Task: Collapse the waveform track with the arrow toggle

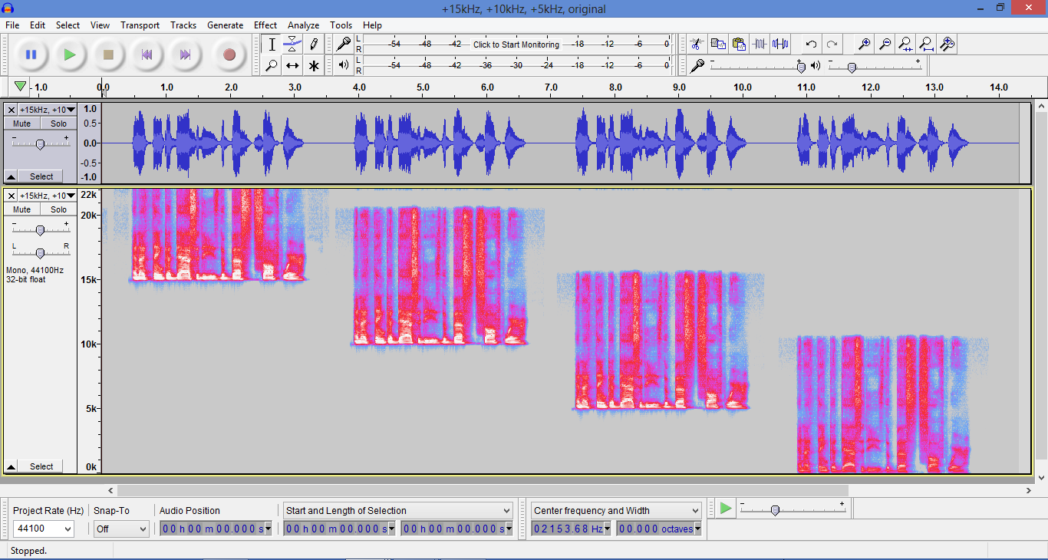Action: point(11,176)
